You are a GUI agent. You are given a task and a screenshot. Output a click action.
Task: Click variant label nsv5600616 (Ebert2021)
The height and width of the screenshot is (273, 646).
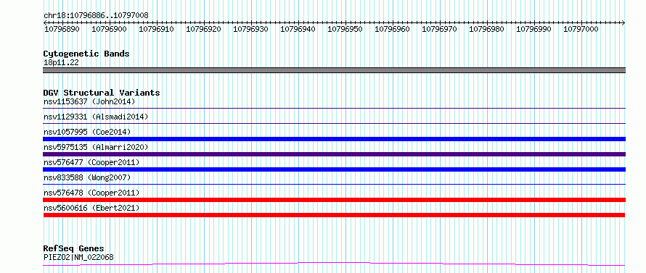[x=91, y=208]
